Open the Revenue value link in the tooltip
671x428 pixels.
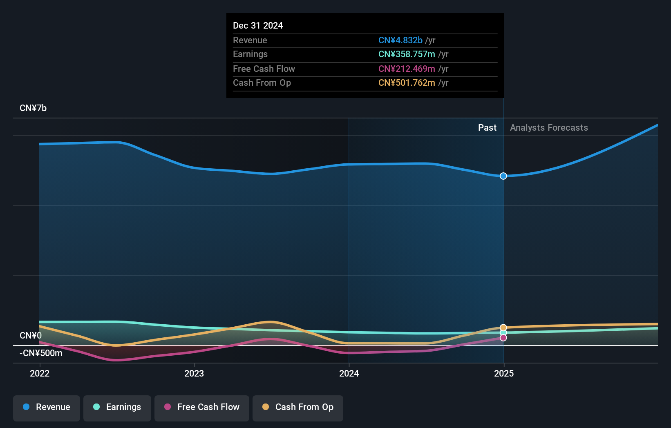(400, 40)
